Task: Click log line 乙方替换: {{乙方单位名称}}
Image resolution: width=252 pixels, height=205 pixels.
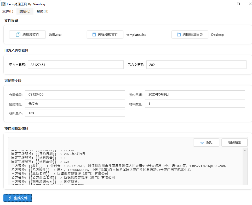Action: pyautogui.click(x=63, y=177)
